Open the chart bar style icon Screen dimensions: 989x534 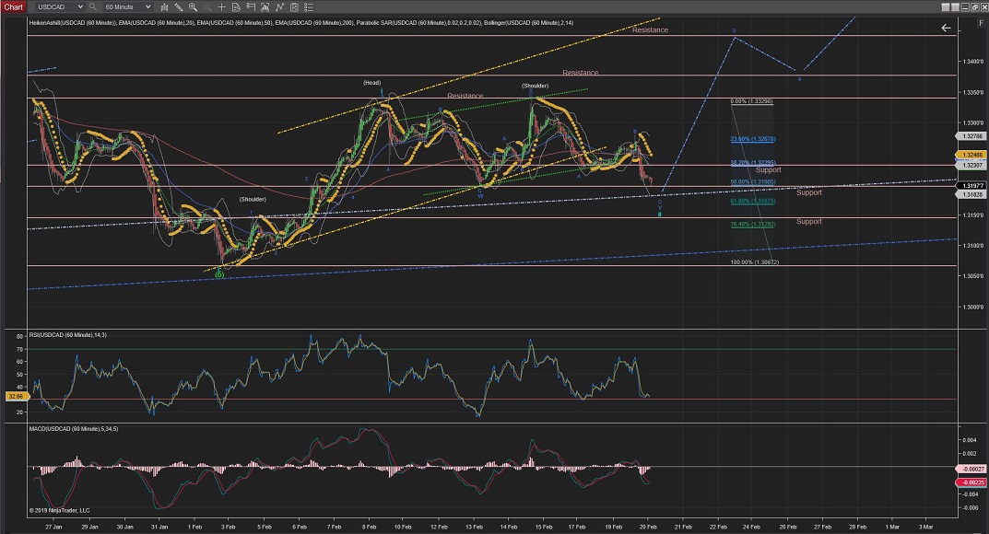tap(164, 7)
